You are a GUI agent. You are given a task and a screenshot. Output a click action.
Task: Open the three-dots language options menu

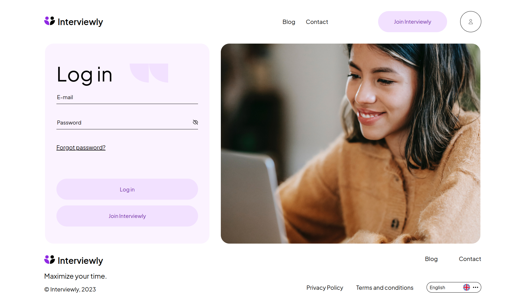tap(476, 287)
